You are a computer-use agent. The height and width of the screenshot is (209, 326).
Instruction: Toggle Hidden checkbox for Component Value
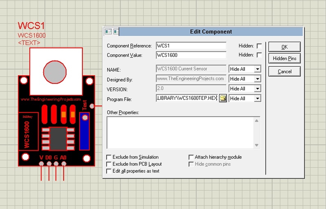[259, 55]
